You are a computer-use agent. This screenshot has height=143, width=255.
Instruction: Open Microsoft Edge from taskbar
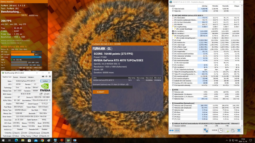(16, 140)
